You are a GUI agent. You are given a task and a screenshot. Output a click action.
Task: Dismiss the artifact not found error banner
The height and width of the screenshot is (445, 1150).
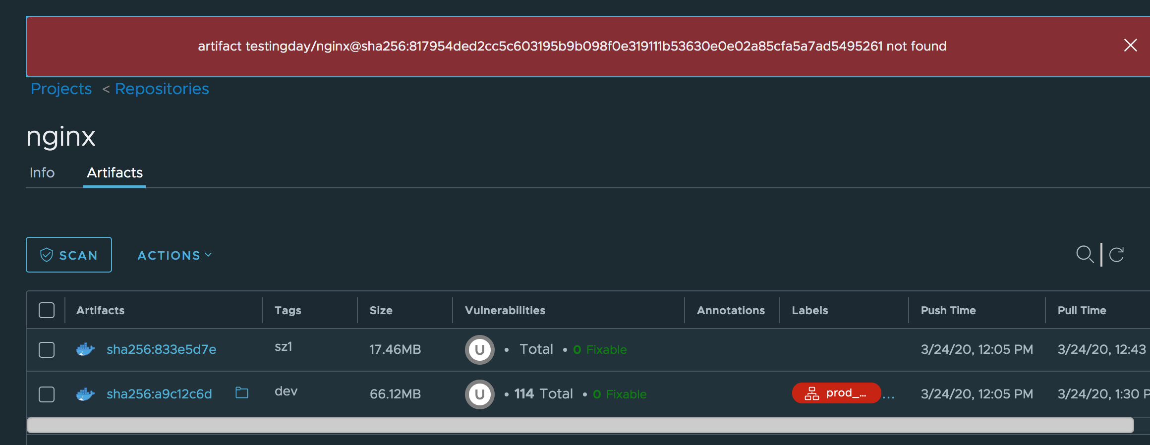1130,46
